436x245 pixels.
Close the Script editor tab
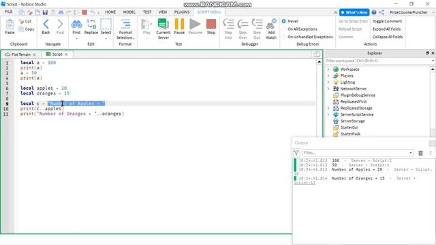pyautogui.click(x=66, y=54)
